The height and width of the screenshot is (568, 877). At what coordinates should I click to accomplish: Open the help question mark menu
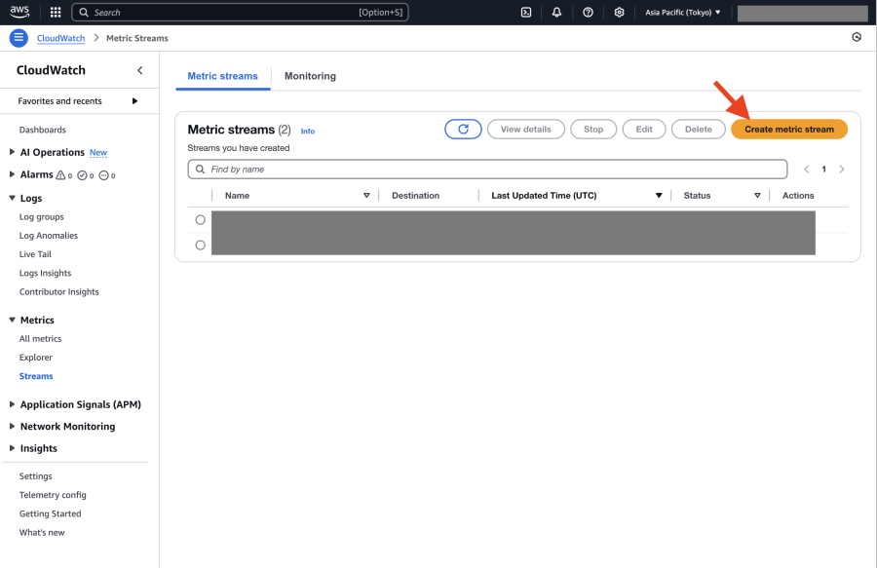point(588,13)
